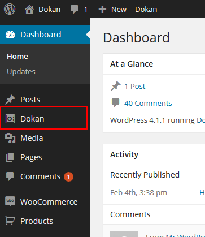Viewport: 205px width, 237px height.
Task: Click the Posts pushpin icon in sidebar
Action: pyautogui.click(x=10, y=100)
